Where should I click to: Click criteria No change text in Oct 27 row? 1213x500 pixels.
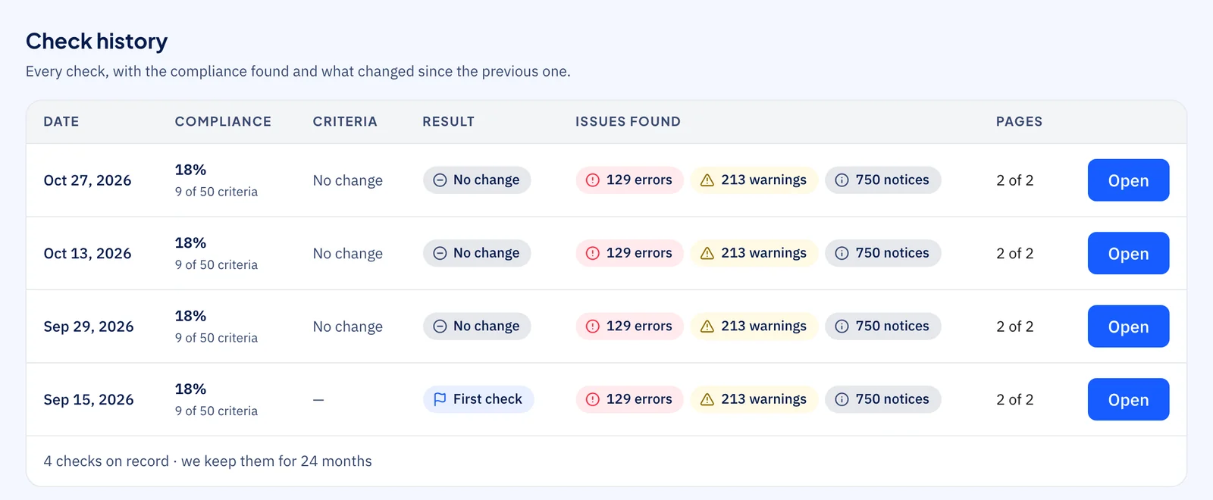click(347, 180)
